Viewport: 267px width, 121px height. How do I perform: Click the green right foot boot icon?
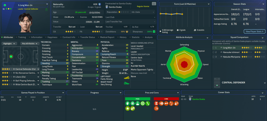pyautogui.click(x=127, y=84)
